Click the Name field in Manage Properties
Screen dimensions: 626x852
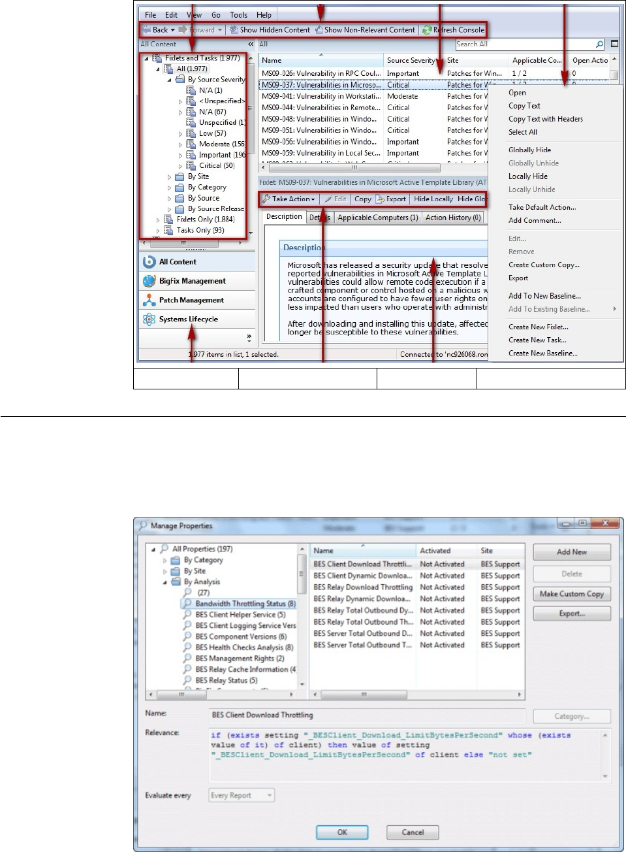click(367, 715)
